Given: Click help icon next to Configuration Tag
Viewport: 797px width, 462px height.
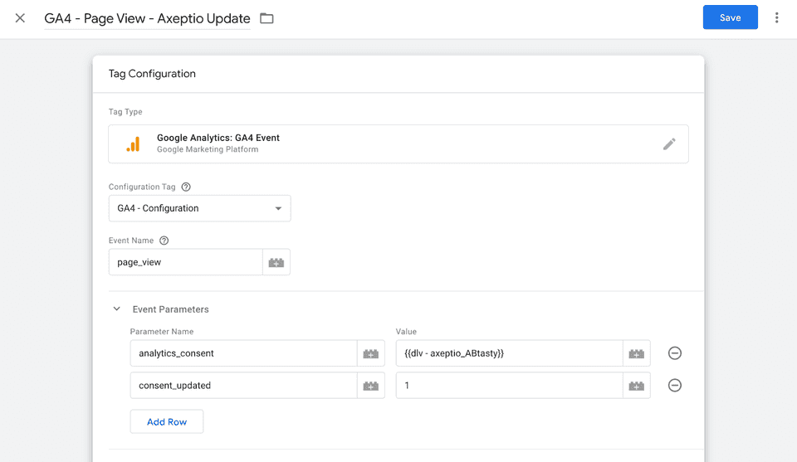Looking at the screenshot, I should click(186, 187).
